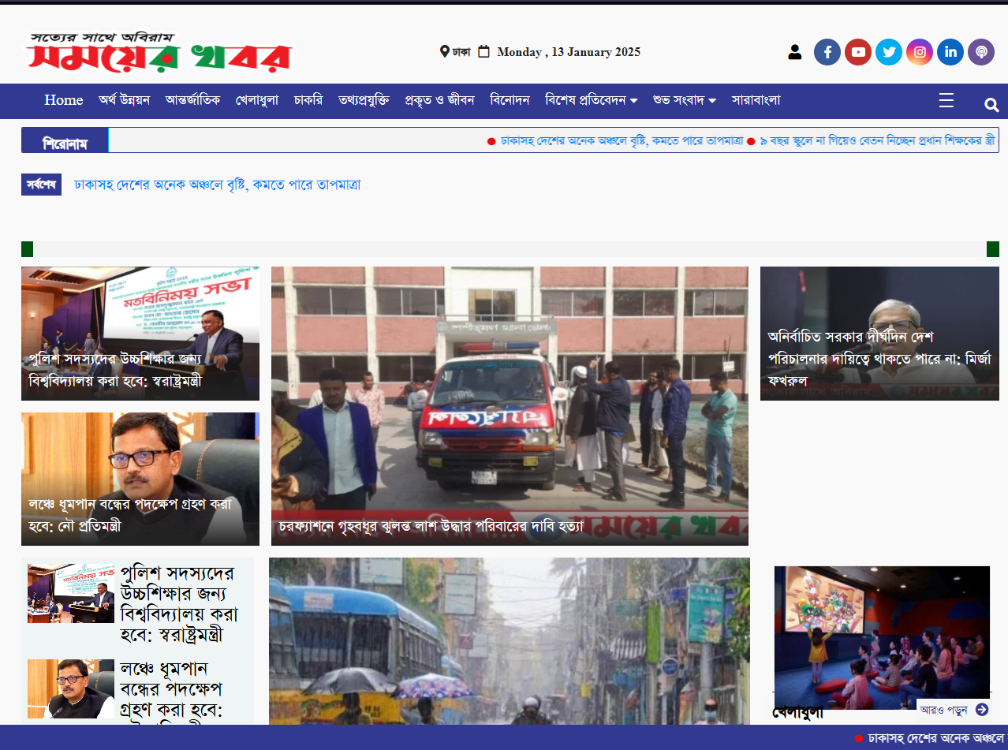Open the লঞ্চে ধূমপান বন্ধের news card
Screen dimensions: 1008x750
click(140, 479)
